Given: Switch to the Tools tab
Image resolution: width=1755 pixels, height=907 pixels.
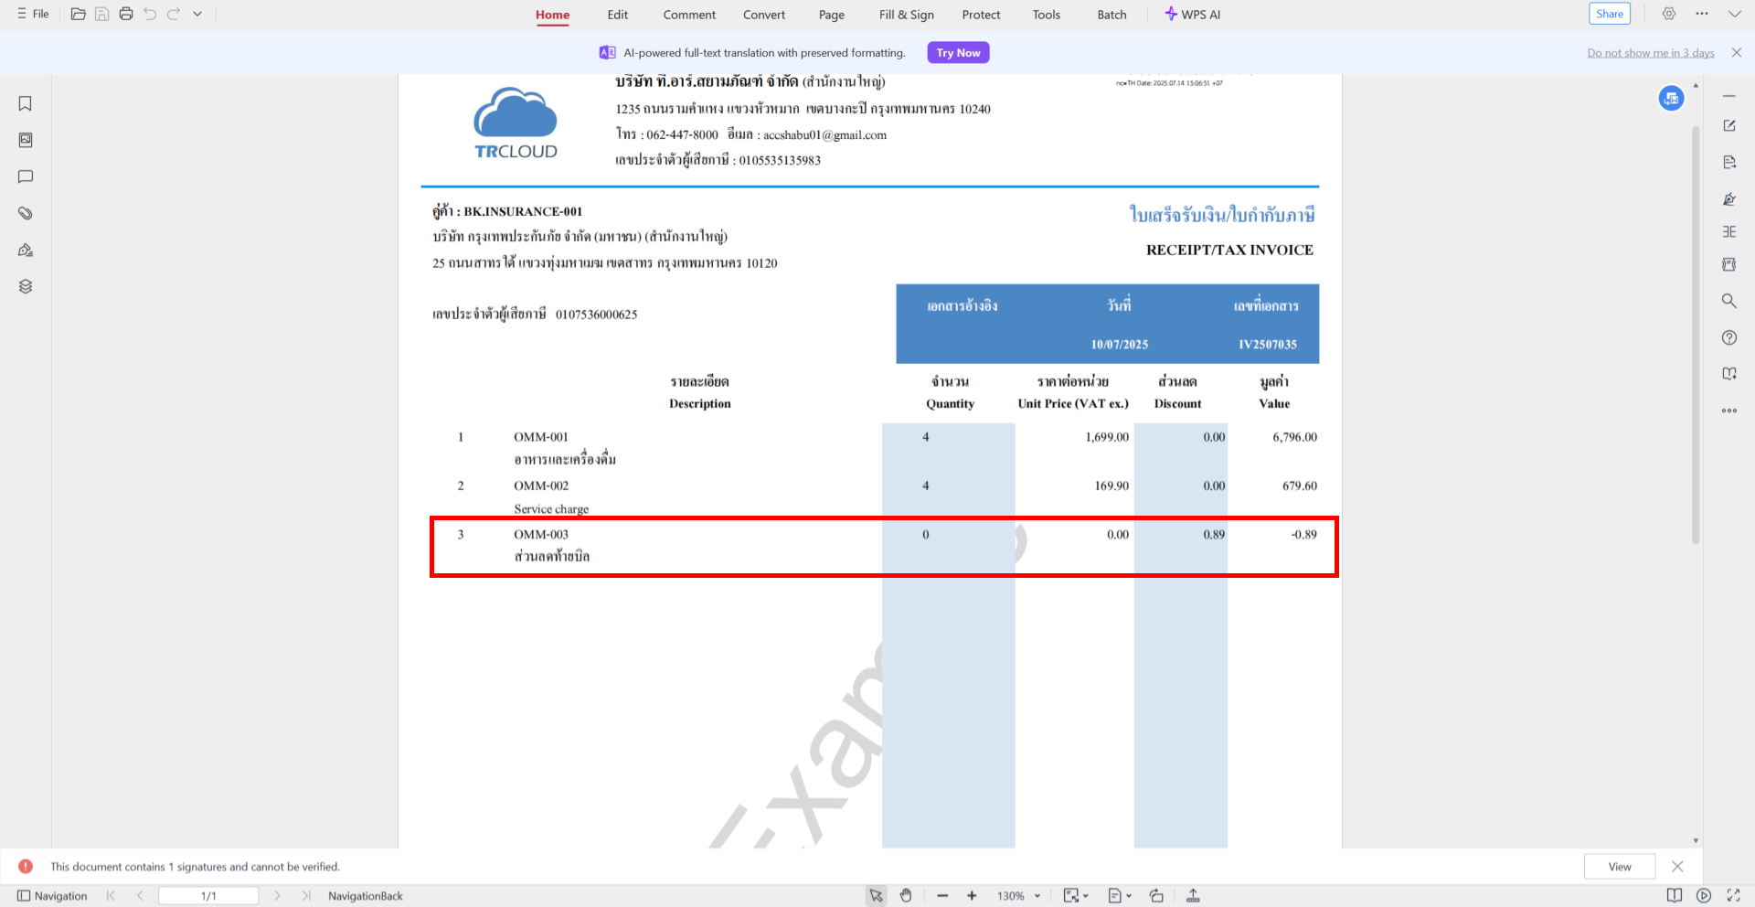Looking at the screenshot, I should coord(1047,15).
